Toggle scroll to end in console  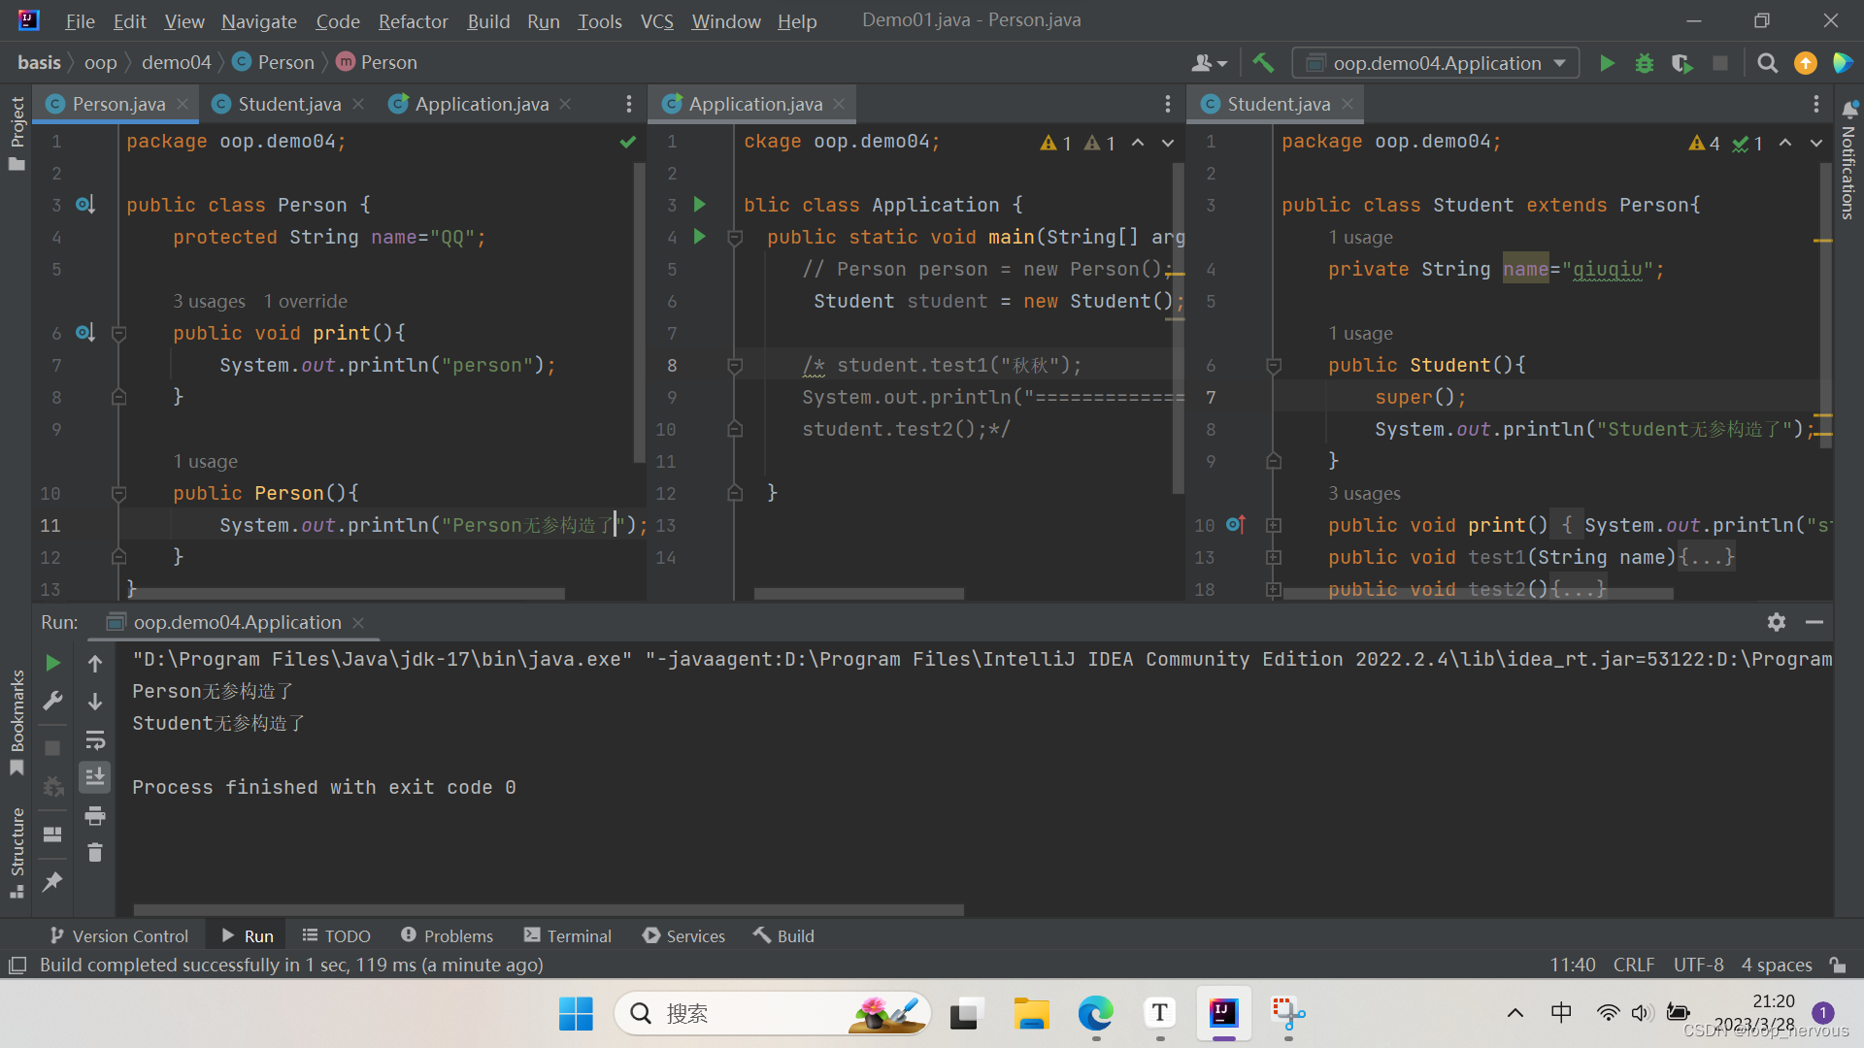(x=95, y=777)
